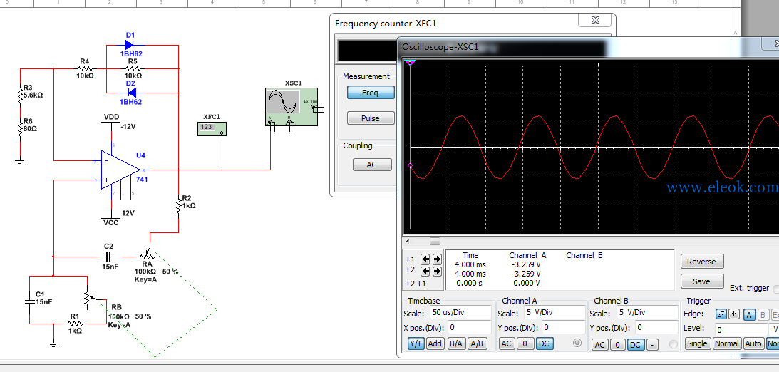Switch timebase to B/A mode
This screenshot has height=372, width=779.
click(x=455, y=343)
